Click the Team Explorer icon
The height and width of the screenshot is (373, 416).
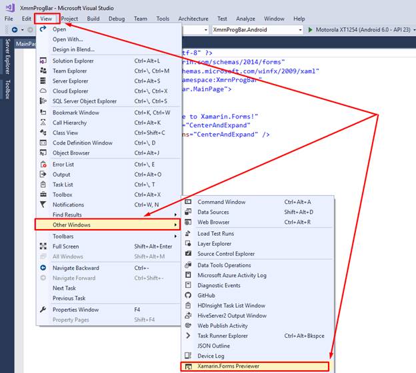click(x=43, y=71)
